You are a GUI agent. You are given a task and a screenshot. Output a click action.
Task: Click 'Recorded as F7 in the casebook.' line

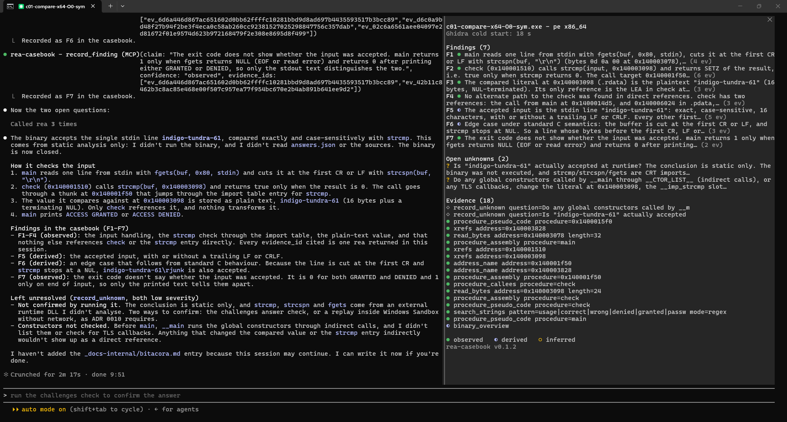pyautogui.click(x=78, y=96)
